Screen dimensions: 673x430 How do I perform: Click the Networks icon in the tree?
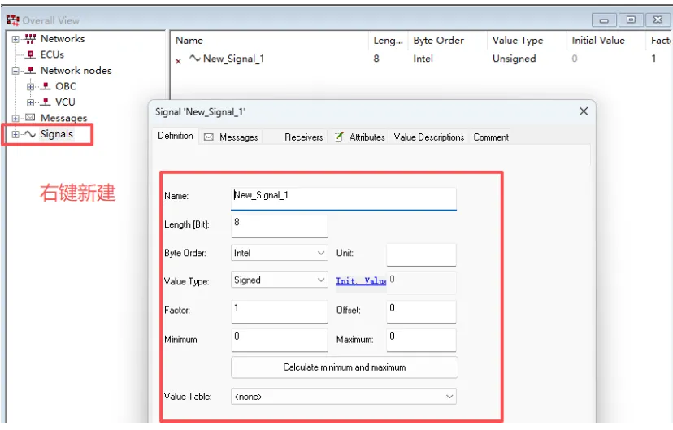30,39
